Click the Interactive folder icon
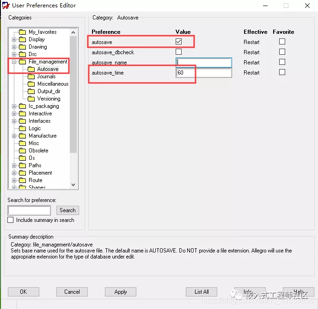Image resolution: width=318 pixels, height=309 pixels. click(x=22, y=114)
